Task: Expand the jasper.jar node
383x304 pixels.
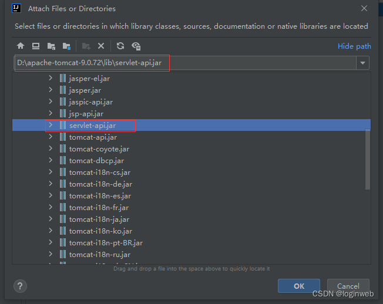Action: [51, 90]
